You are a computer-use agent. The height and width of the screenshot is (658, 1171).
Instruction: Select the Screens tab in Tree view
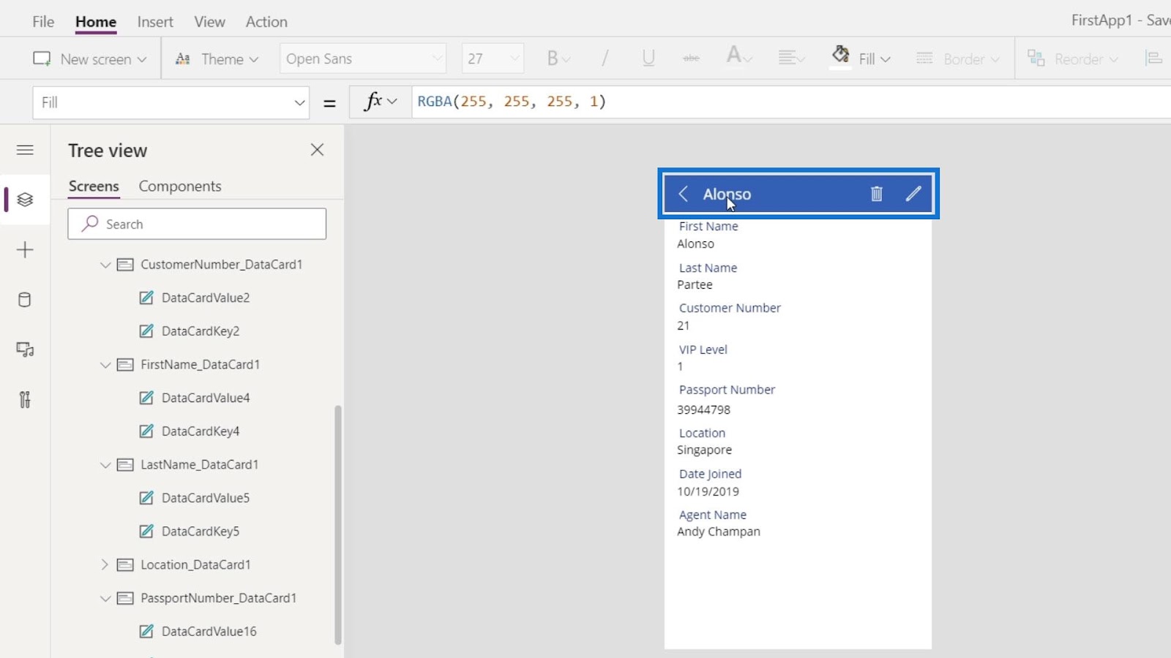[x=94, y=186]
